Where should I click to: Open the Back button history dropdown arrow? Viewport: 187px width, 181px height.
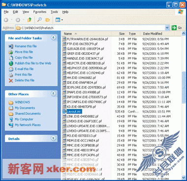[12, 20]
